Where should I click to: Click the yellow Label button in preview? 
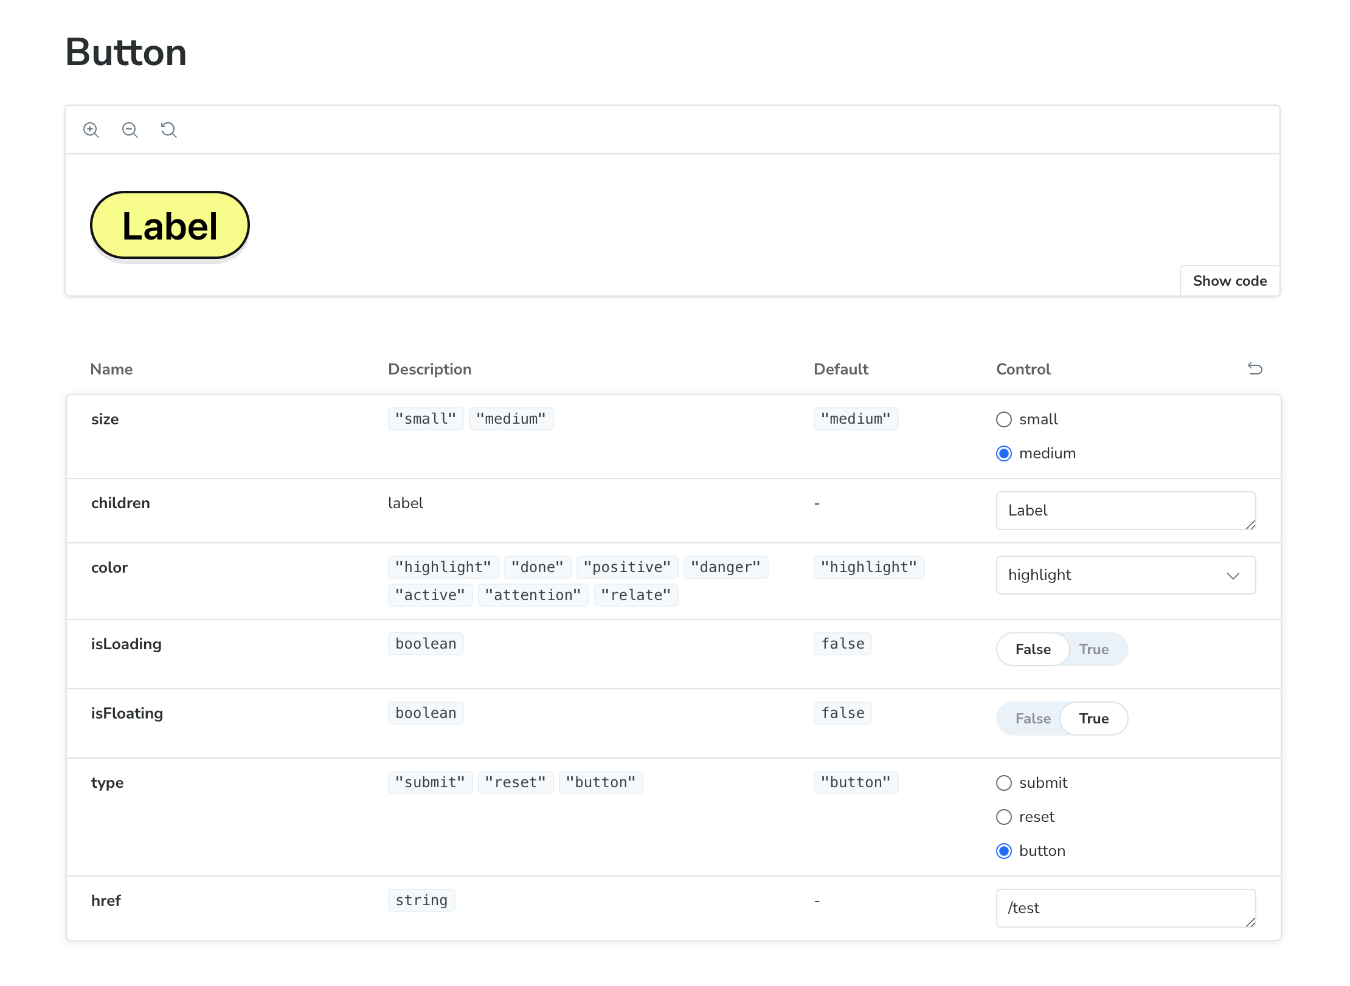coord(169,224)
